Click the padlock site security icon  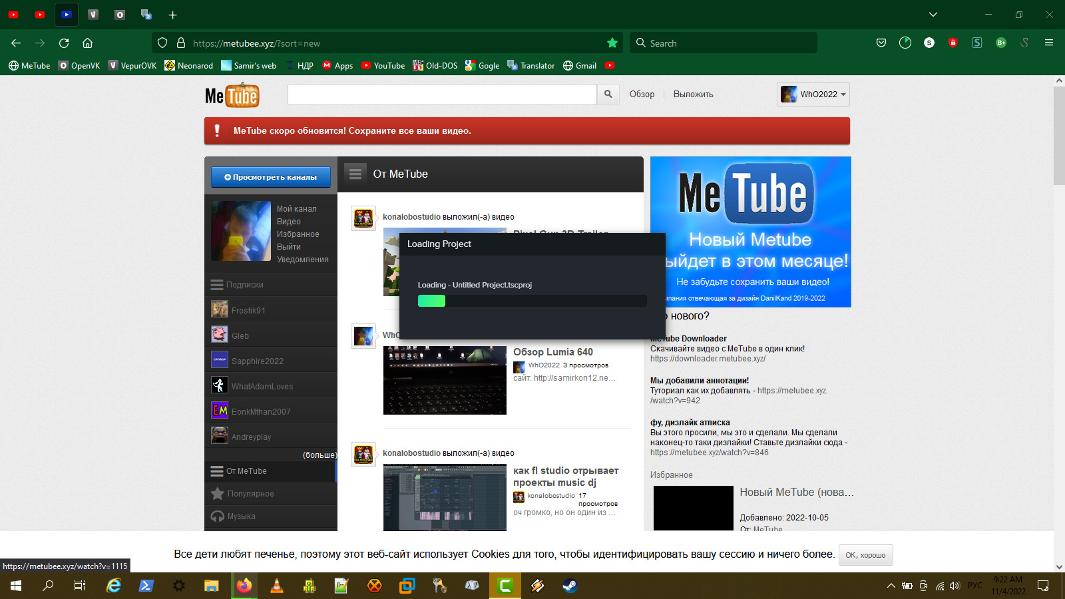pos(180,43)
